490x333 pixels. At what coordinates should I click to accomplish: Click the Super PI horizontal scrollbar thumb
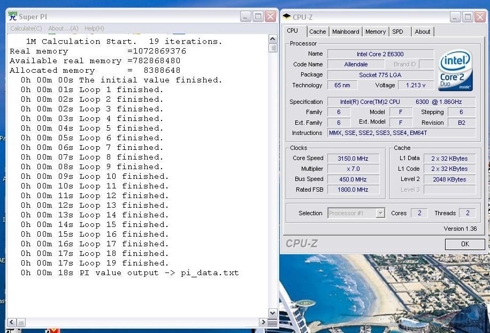(x=21, y=322)
